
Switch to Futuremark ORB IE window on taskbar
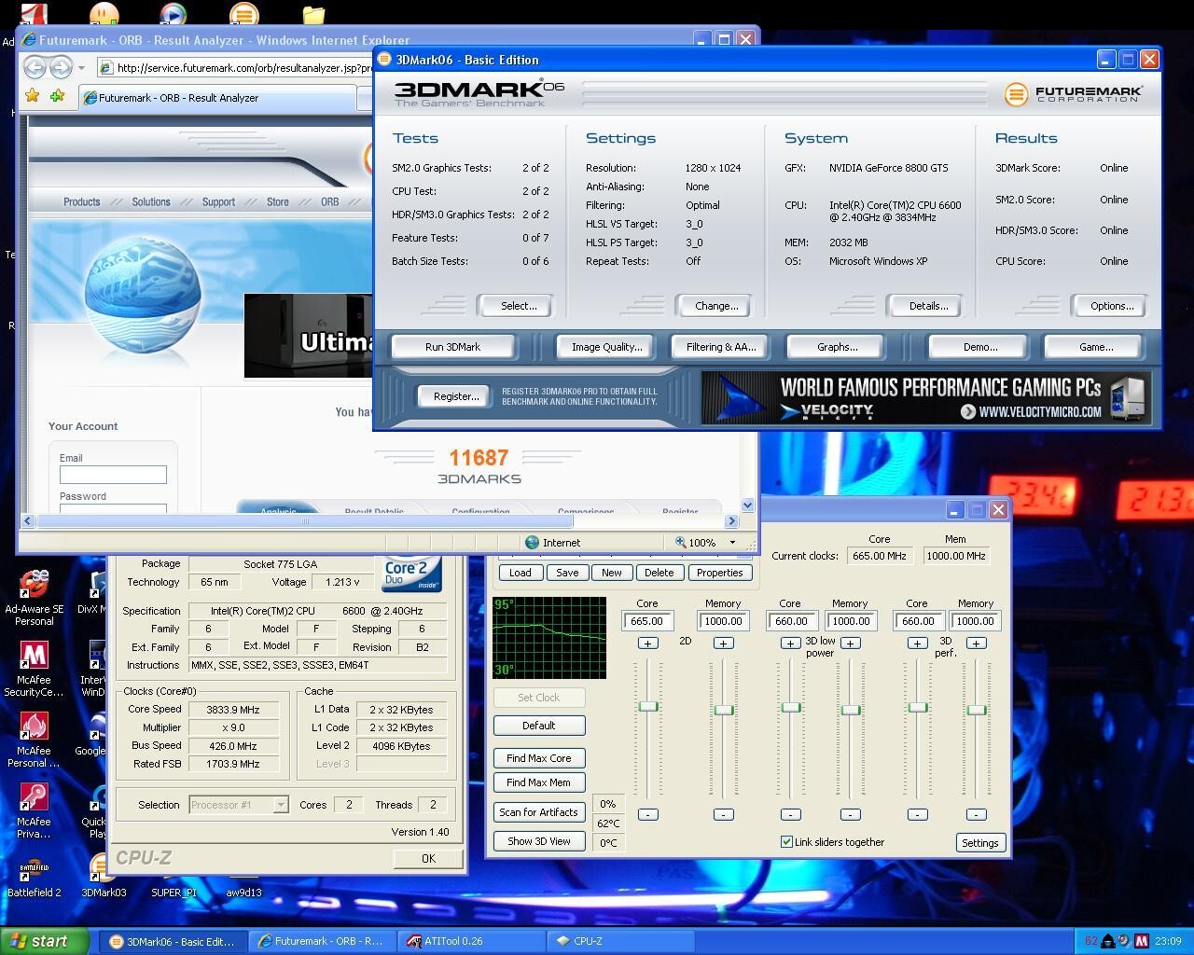coord(324,941)
